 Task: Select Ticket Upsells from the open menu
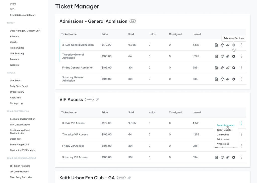[224, 130]
